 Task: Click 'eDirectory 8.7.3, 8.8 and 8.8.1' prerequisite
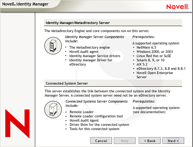tap(161, 68)
